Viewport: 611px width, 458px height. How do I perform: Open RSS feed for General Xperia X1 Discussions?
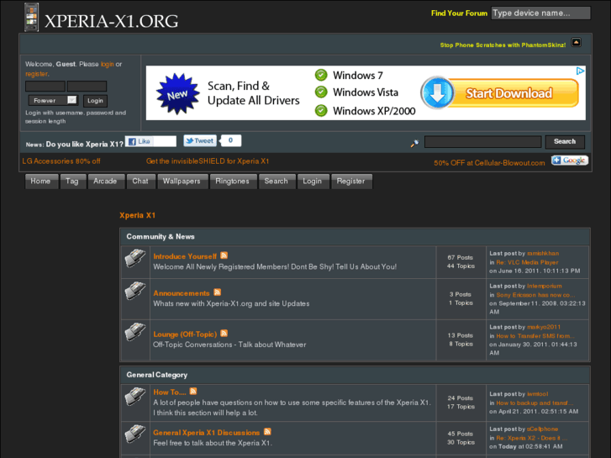tap(267, 431)
